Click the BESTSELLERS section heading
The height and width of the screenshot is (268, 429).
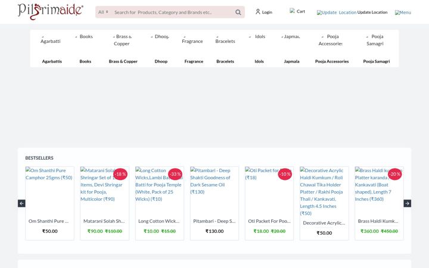(39, 158)
